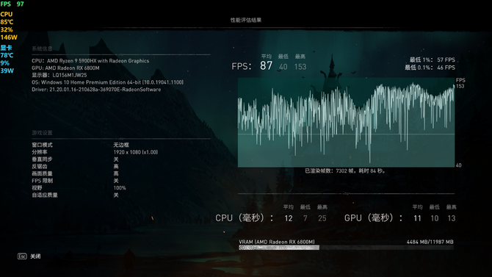Click the VRAM usage progress bar
492x277 pixels.
point(346,248)
